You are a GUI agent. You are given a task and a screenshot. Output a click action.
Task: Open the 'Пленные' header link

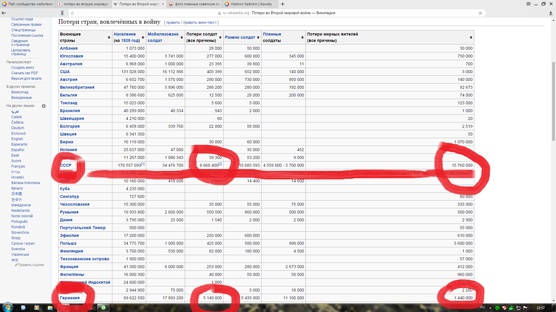tap(272, 34)
